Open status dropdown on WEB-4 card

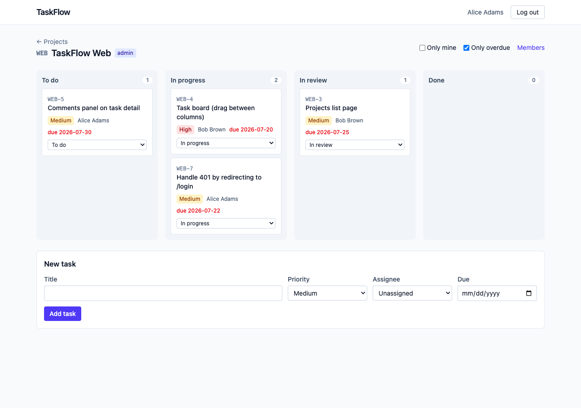click(226, 143)
